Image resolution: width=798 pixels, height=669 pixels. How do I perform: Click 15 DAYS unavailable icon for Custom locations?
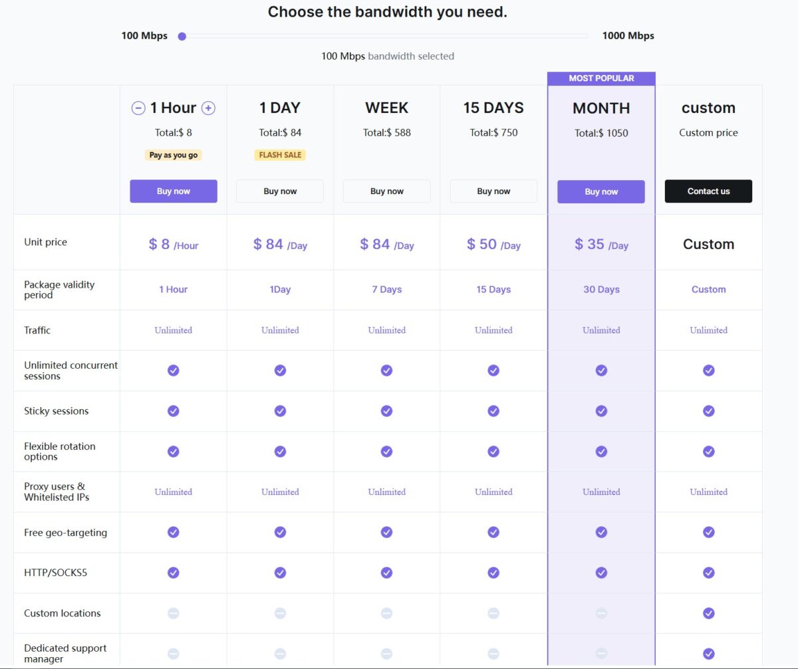pos(493,613)
